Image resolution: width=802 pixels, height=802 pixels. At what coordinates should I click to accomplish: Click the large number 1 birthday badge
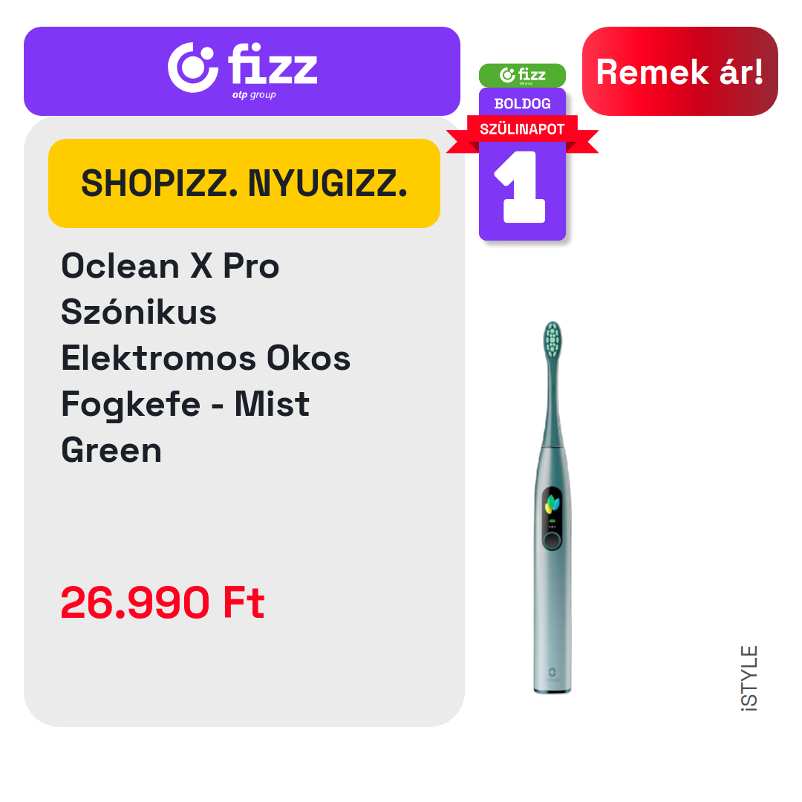(522, 187)
